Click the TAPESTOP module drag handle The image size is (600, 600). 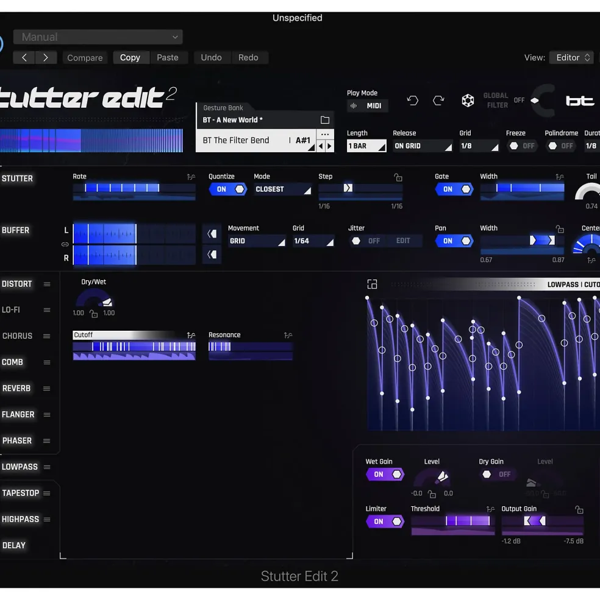pyautogui.click(x=47, y=493)
